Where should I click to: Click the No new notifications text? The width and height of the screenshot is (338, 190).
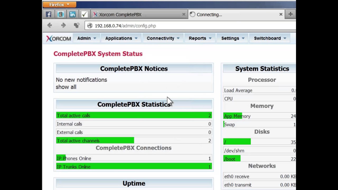[x=81, y=80]
